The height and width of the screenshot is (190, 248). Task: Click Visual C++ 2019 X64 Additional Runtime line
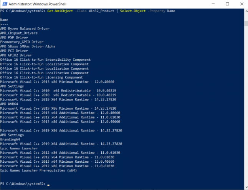pyautogui.click(x=61, y=144)
